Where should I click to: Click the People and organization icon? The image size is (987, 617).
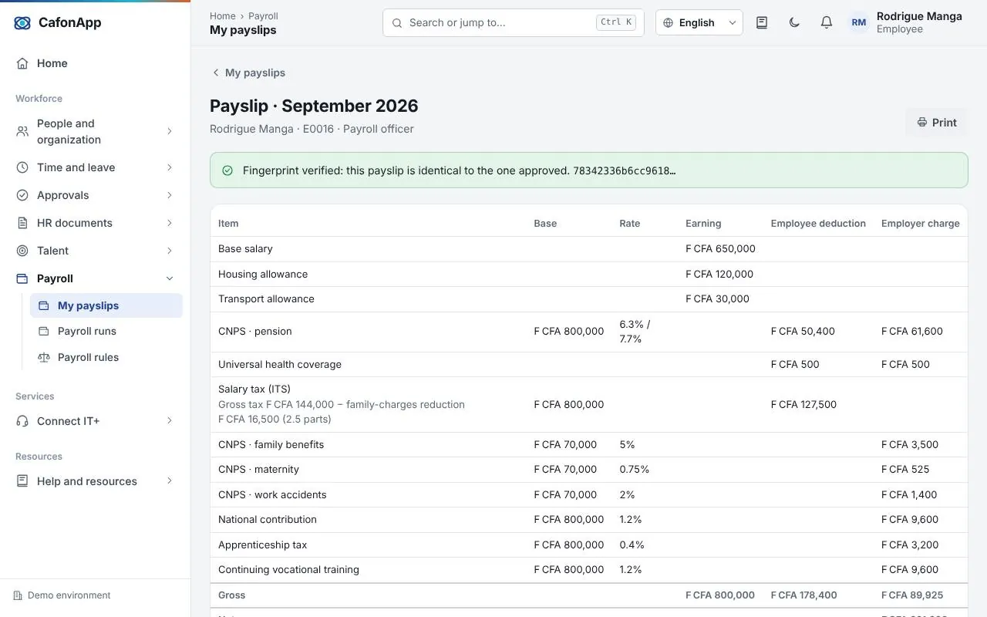[x=22, y=131]
